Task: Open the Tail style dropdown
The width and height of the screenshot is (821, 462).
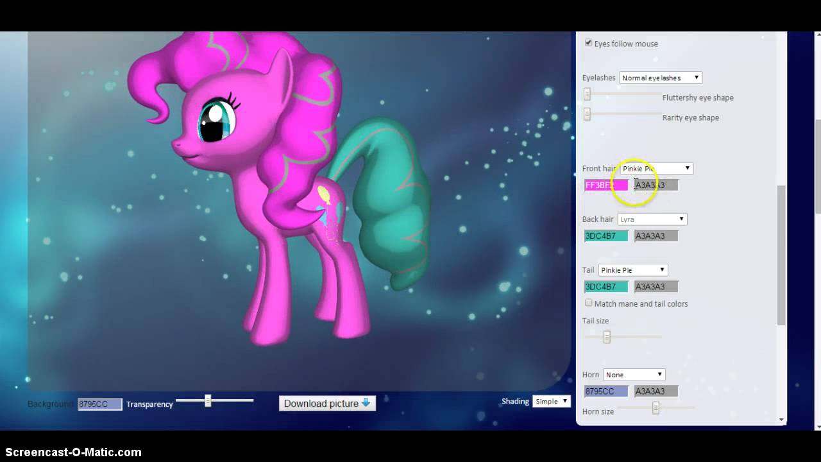Action: point(632,270)
